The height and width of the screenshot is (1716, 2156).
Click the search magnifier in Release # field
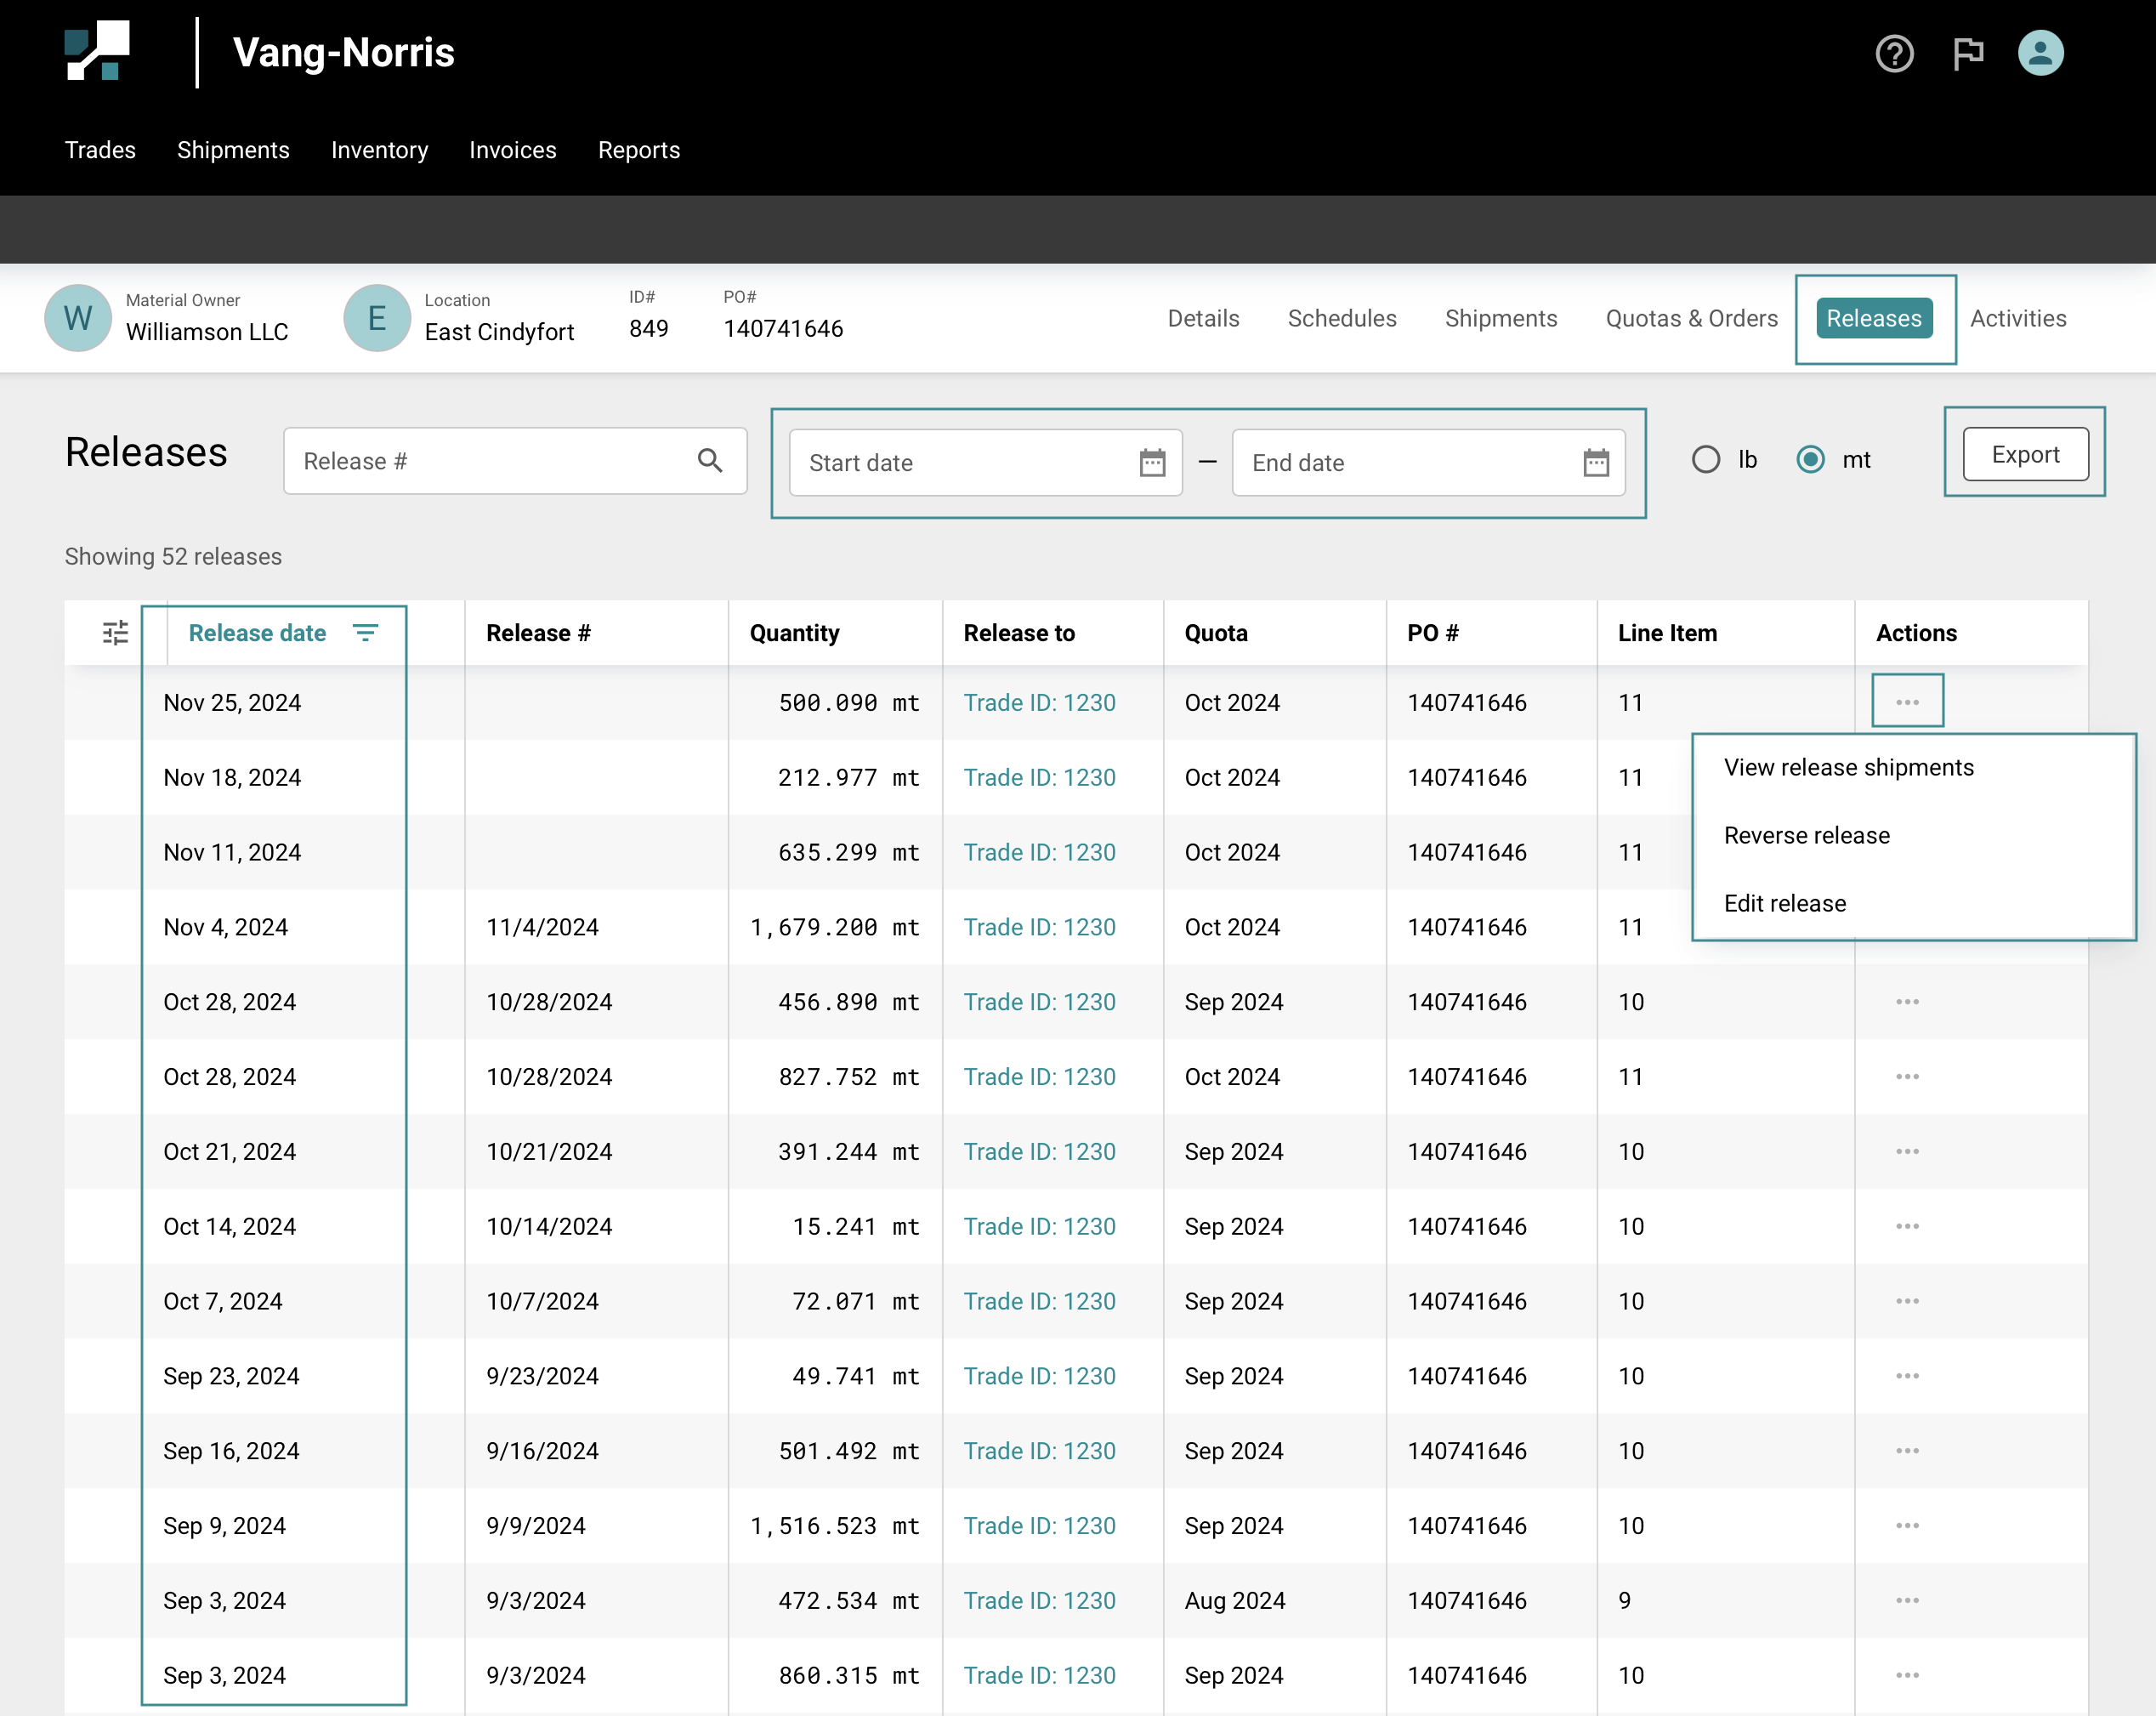709,461
